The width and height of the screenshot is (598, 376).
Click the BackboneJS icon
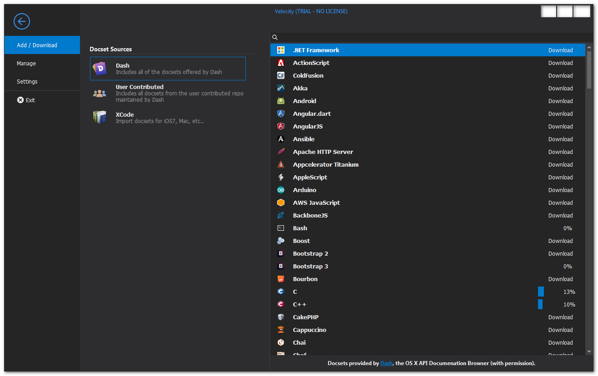coord(281,215)
